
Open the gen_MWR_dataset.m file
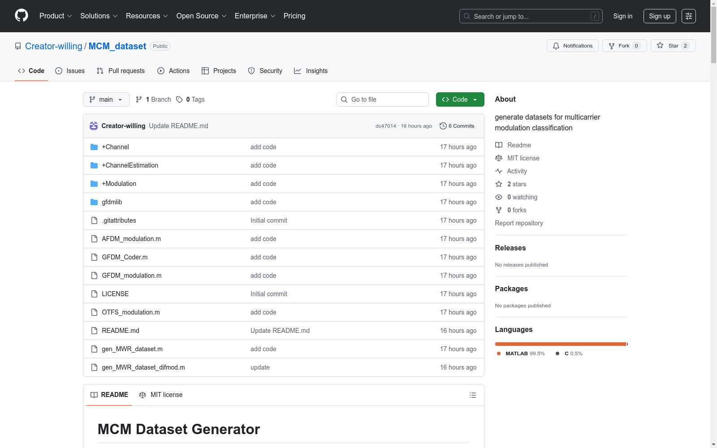132,349
